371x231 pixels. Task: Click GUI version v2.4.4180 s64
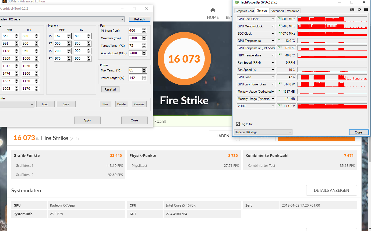click(176, 214)
